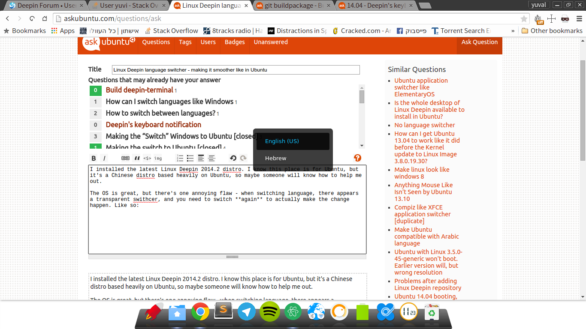Open the Badges nav item
586x329 pixels.
pyautogui.click(x=235, y=42)
